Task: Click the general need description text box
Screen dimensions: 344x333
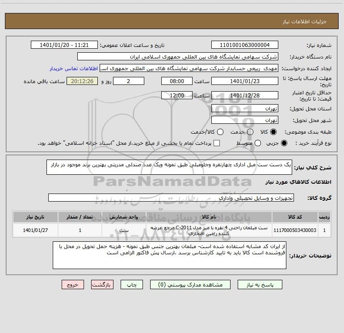Action: coord(169,167)
